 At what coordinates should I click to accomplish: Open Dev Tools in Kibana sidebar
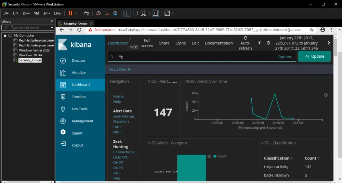tap(80, 109)
